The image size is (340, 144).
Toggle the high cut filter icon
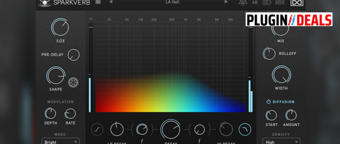click(245, 130)
